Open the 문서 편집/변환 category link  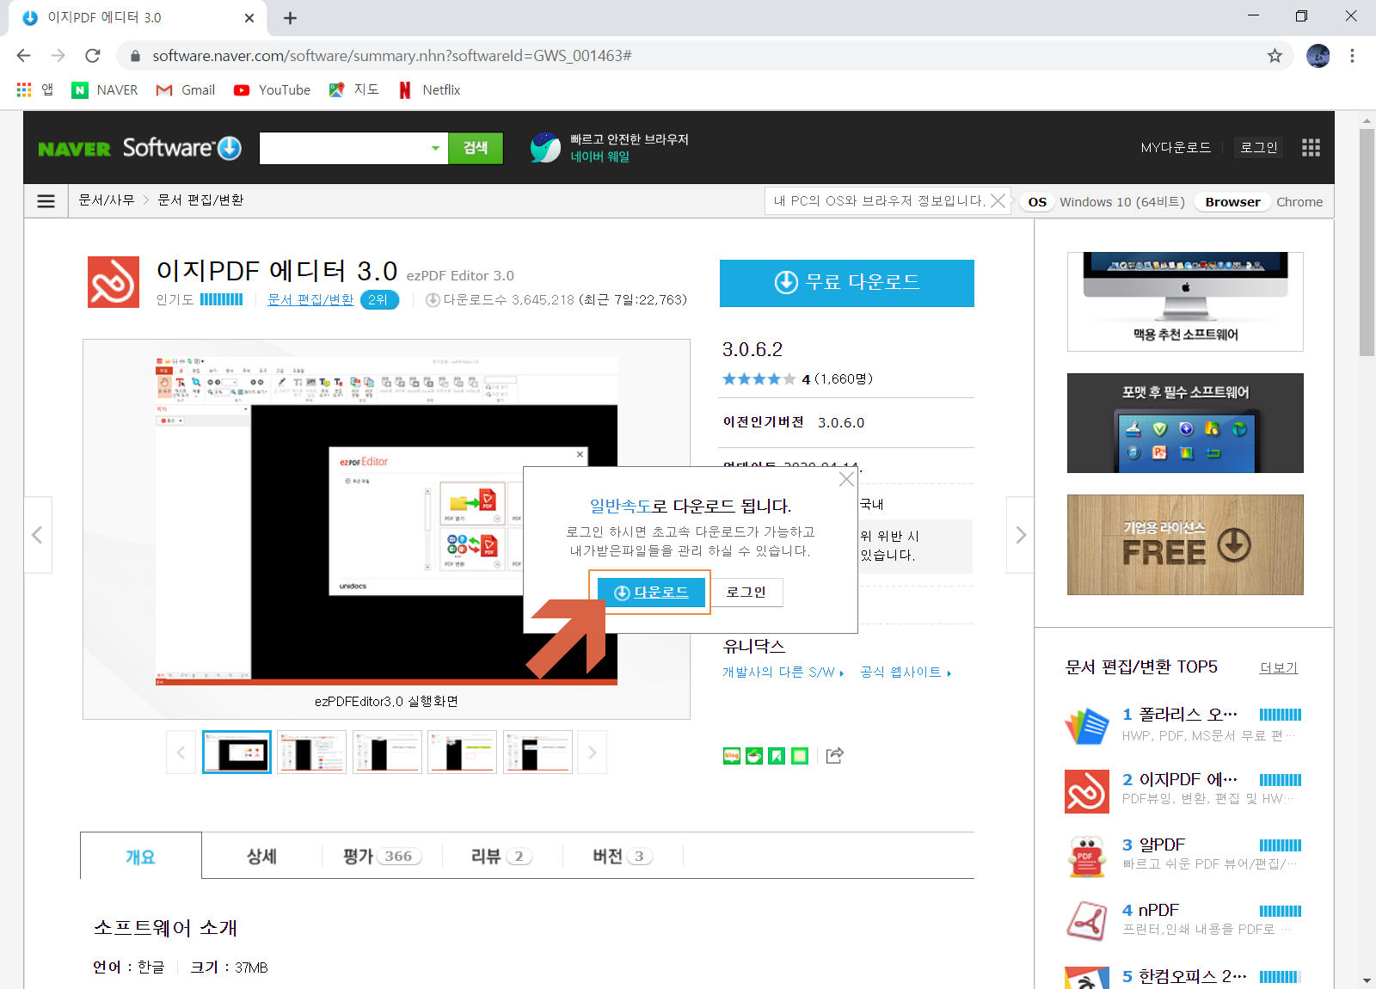[310, 299]
